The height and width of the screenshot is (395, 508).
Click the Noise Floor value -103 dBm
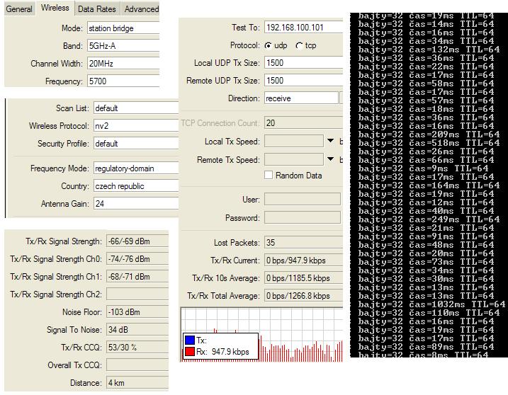(137, 312)
